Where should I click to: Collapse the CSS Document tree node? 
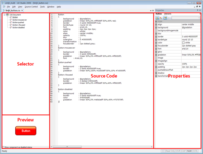pyautogui.click(x=4, y=15)
